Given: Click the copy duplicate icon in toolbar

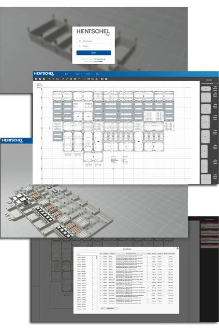Looking at the screenshot, I should click(92, 79).
